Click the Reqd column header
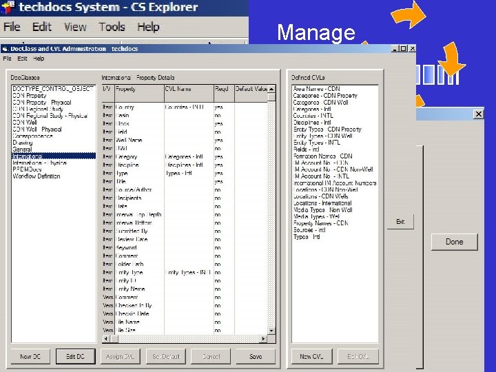This screenshot has width=496, height=372. [x=224, y=93]
